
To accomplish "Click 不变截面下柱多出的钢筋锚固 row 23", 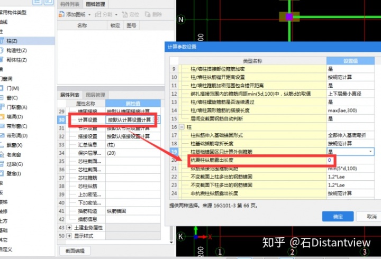I will [x=272, y=185].
